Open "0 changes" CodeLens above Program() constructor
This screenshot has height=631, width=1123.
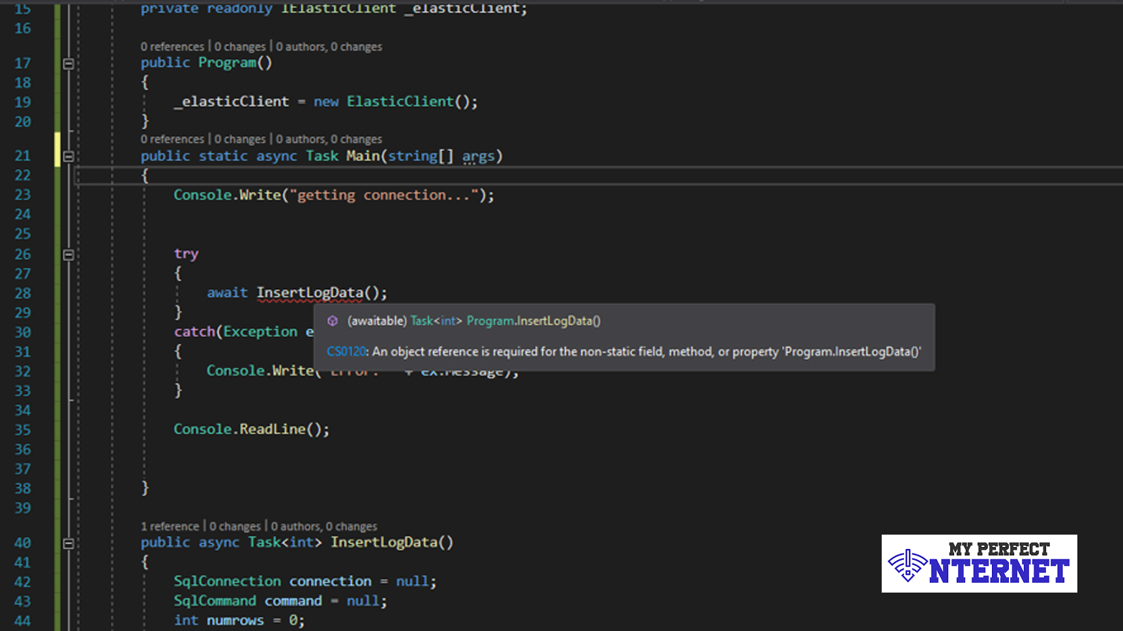tap(240, 47)
